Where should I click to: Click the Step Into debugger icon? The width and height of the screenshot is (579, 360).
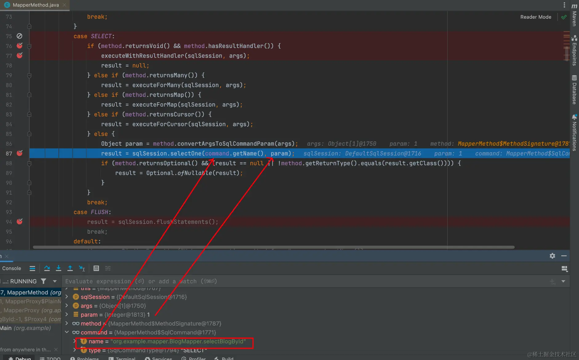(x=58, y=268)
